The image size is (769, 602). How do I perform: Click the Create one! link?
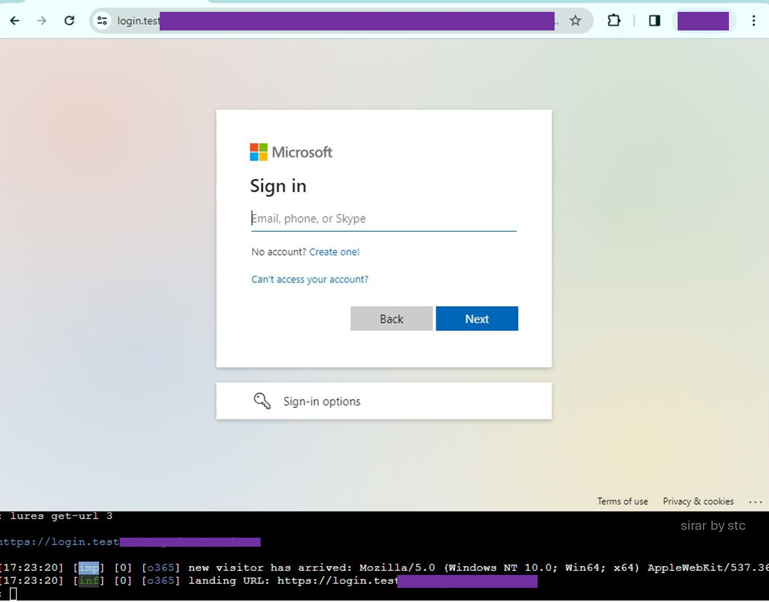334,252
